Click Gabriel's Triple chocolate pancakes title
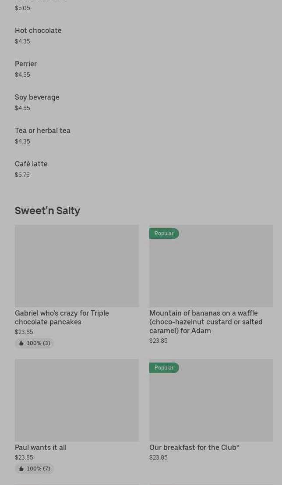Viewport: 282px width, 485px height. pyautogui.click(x=62, y=317)
